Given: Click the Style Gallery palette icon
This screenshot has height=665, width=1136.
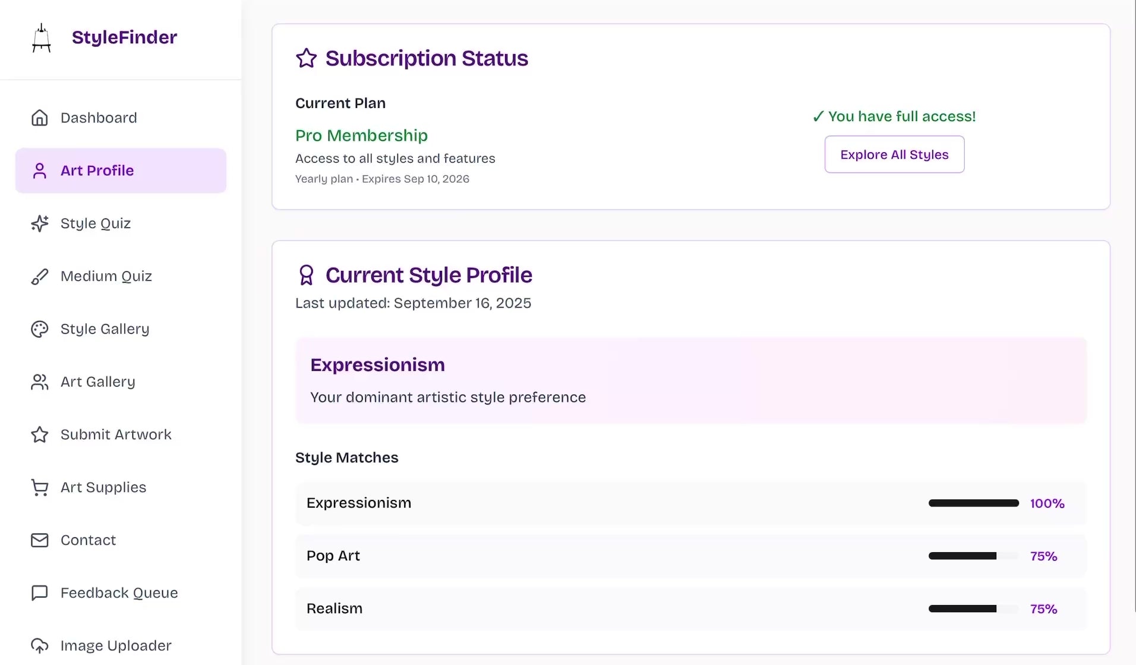Looking at the screenshot, I should 40,329.
